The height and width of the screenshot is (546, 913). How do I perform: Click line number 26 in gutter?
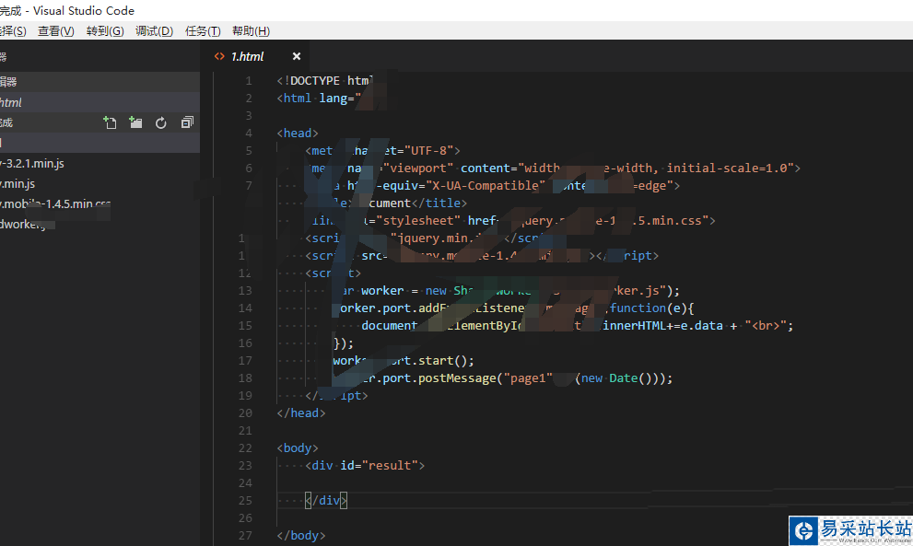pos(245,518)
